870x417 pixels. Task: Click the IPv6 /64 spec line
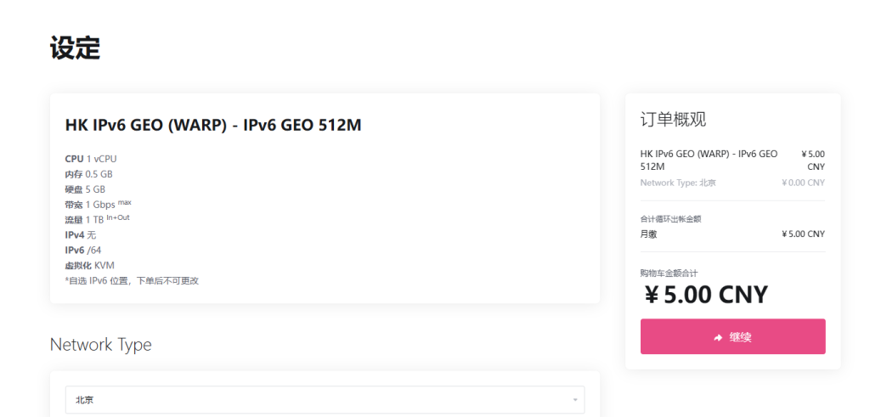83,251
